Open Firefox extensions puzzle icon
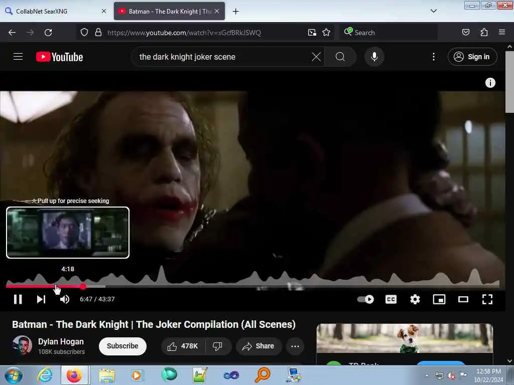514x385 pixels. point(484,33)
